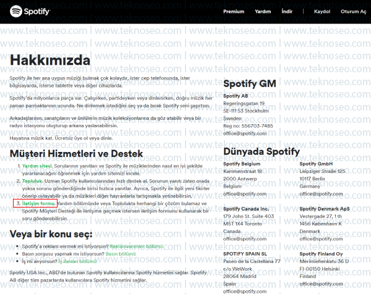Click the Vestergade 27, 1 th line
Screen dimensions: 371x294
(320, 216)
